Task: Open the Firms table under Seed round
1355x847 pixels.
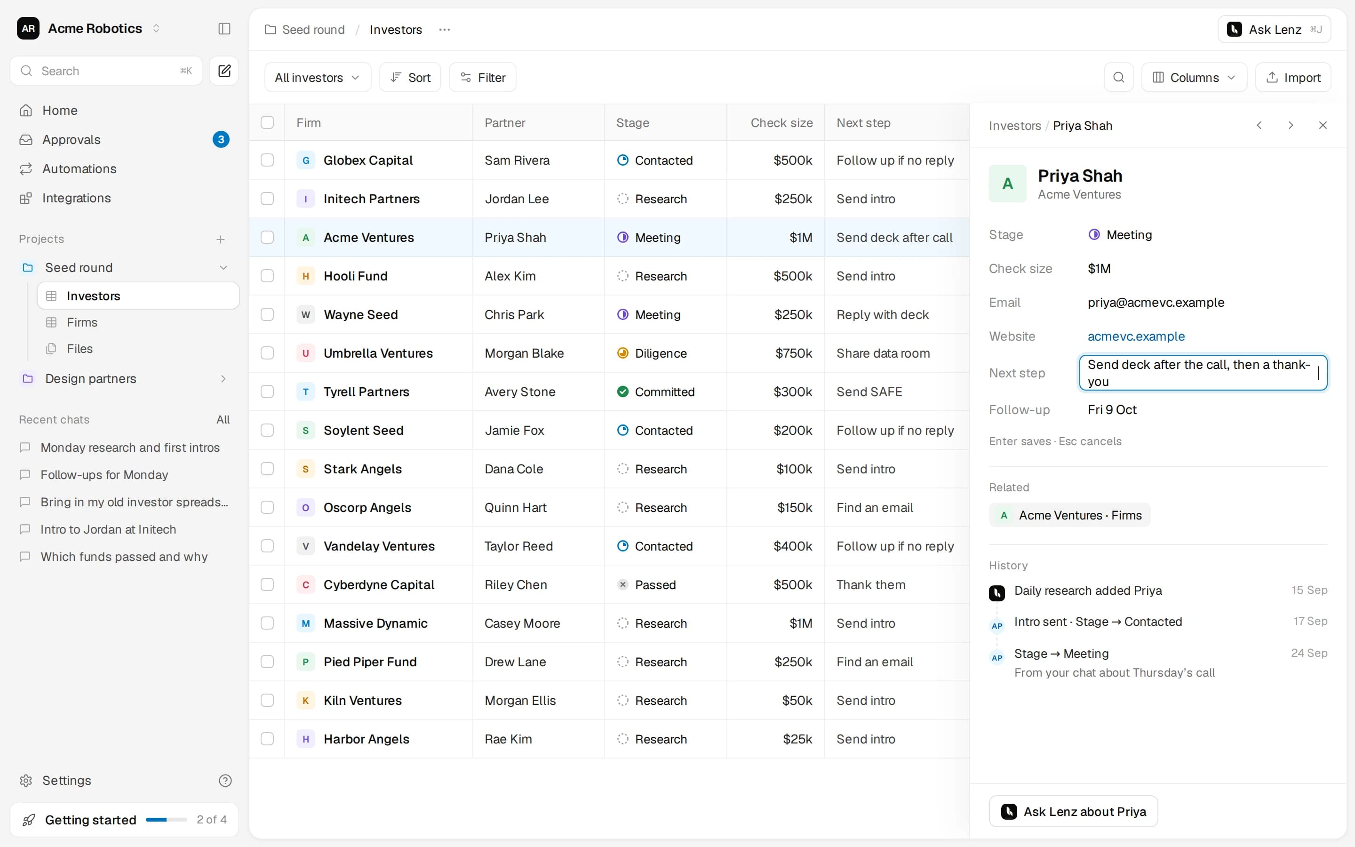Action: (138, 322)
